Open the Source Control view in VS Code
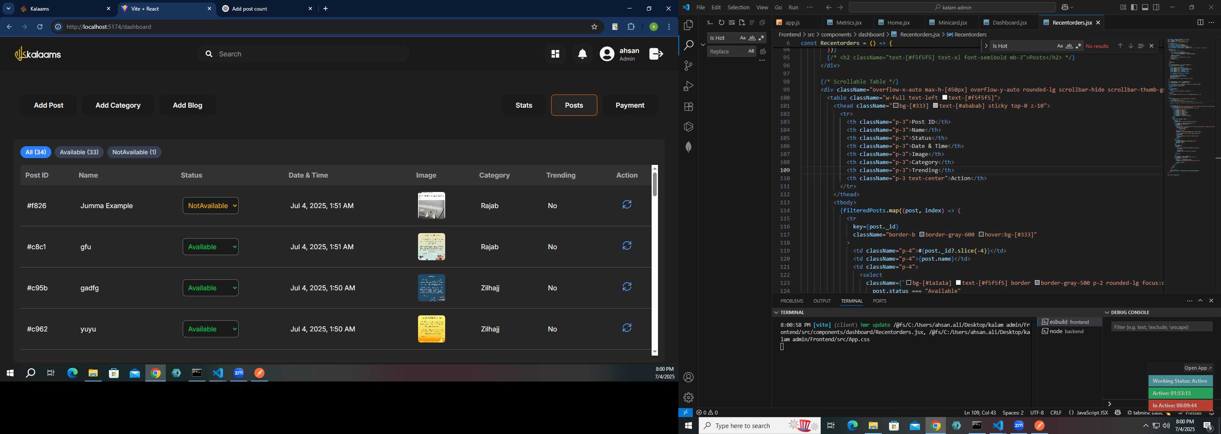The height and width of the screenshot is (434, 1221). pos(688,66)
